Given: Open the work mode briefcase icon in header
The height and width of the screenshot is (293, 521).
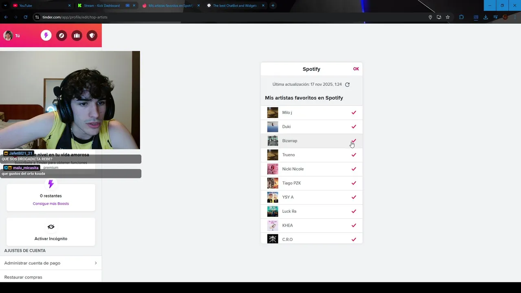Looking at the screenshot, I should 77,36.
